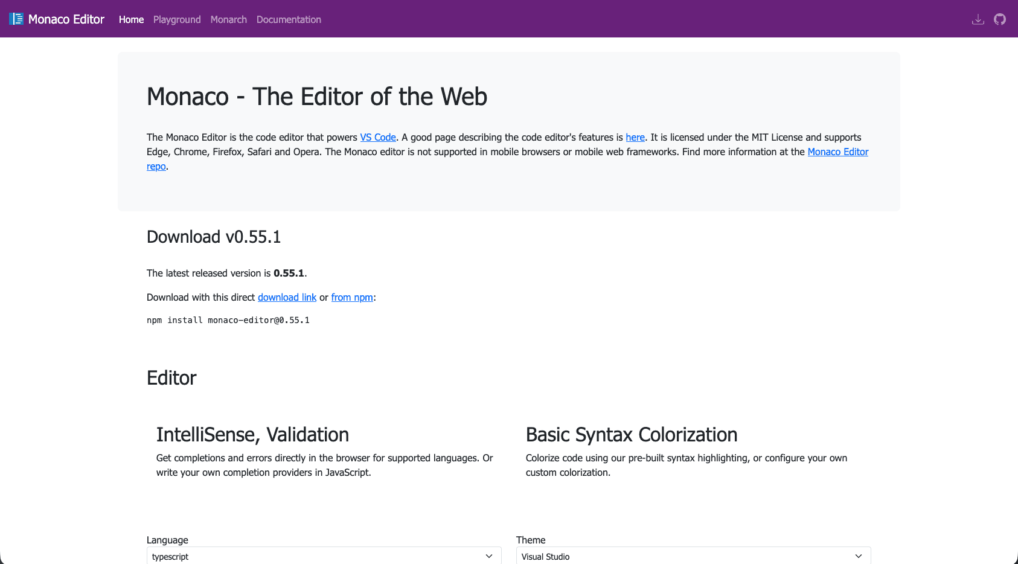1018x564 pixels.
Task: Expand the Language dropdown showing typescript
Action: (324, 556)
